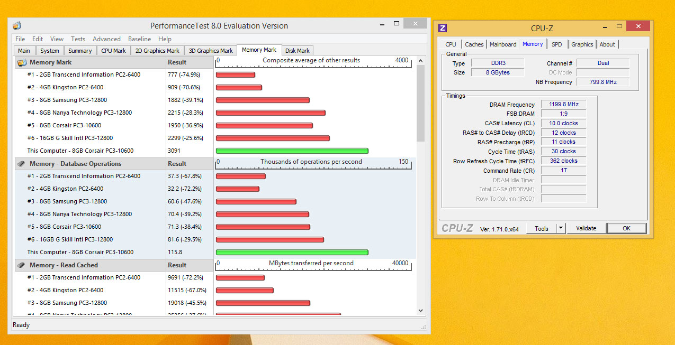Select the 16GB G Skill Memory Mark row
This screenshot has height=345, width=675.
pos(70,138)
